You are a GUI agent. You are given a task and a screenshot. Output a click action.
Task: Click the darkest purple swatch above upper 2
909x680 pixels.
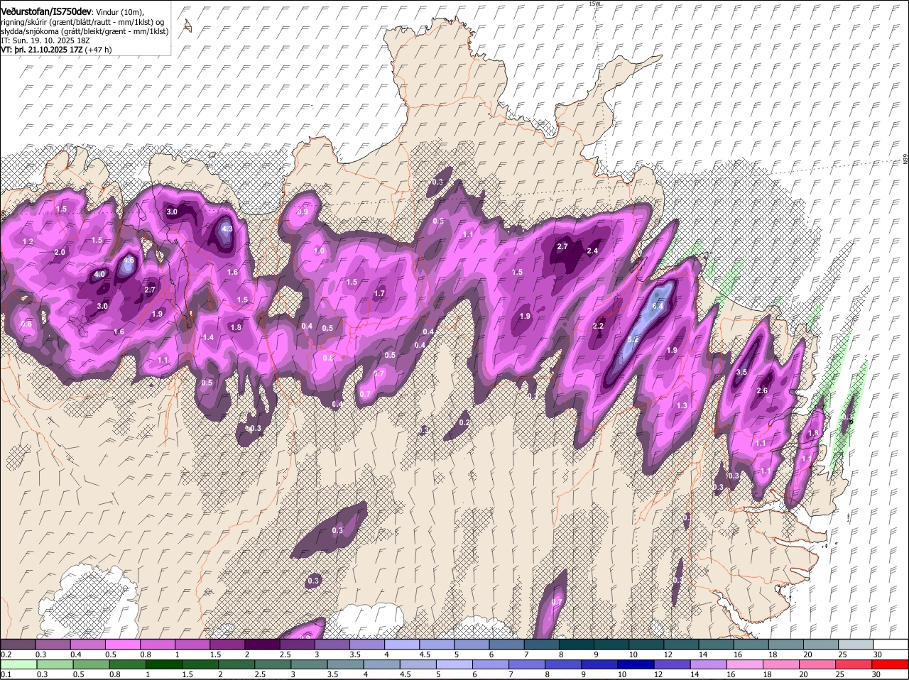(262, 644)
